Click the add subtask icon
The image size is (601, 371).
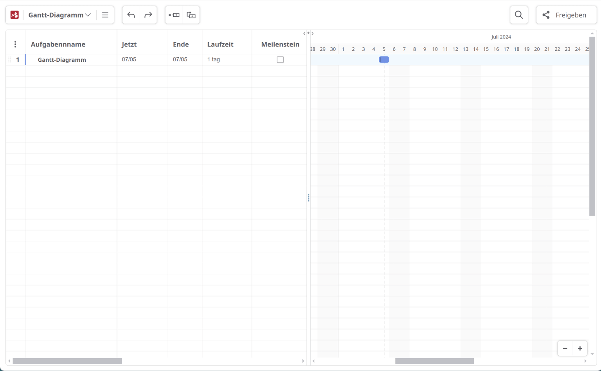coord(191,15)
